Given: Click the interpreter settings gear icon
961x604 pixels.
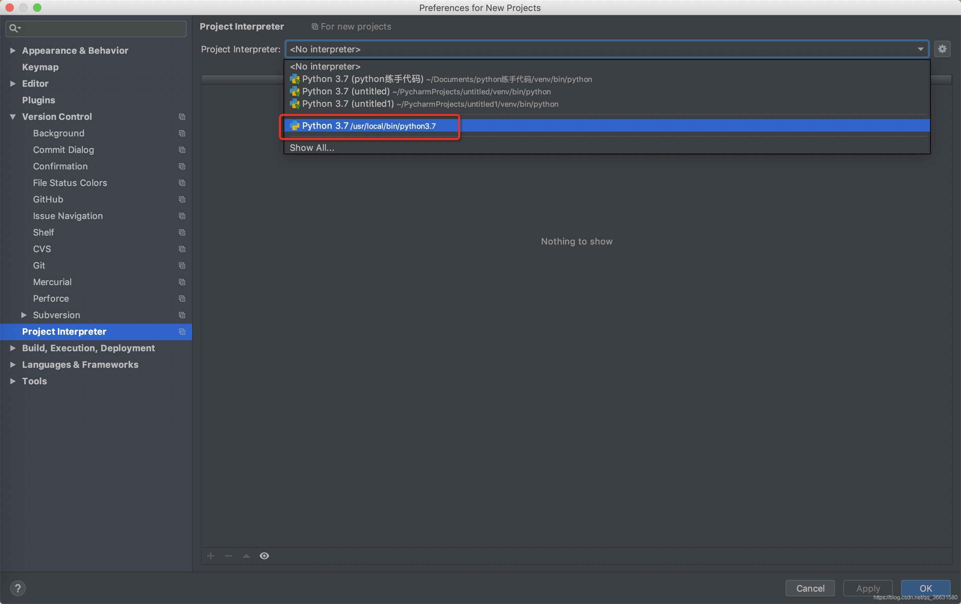Looking at the screenshot, I should click(x=942, y=49).
